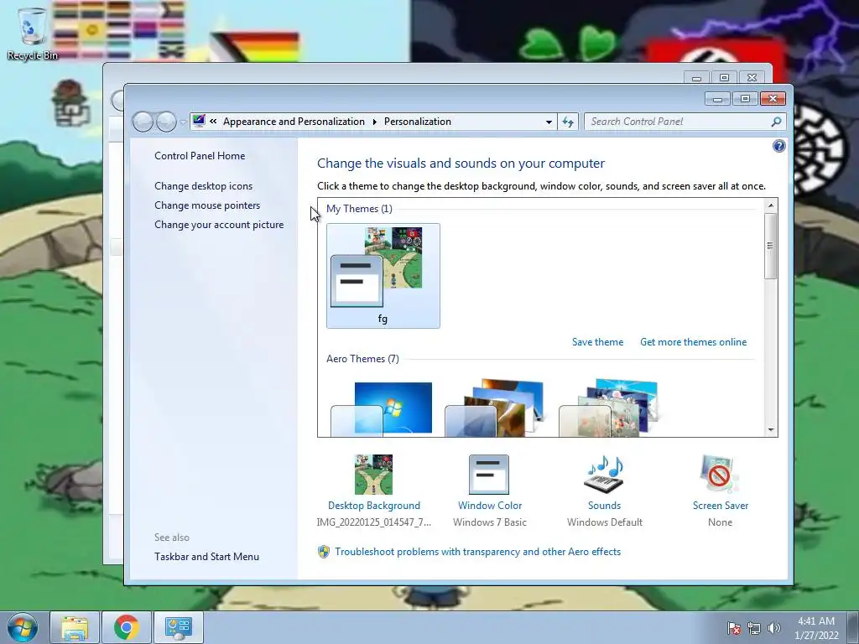859x644 pixels.
Task: Close the Personalization window
Action: coord(773,99)
